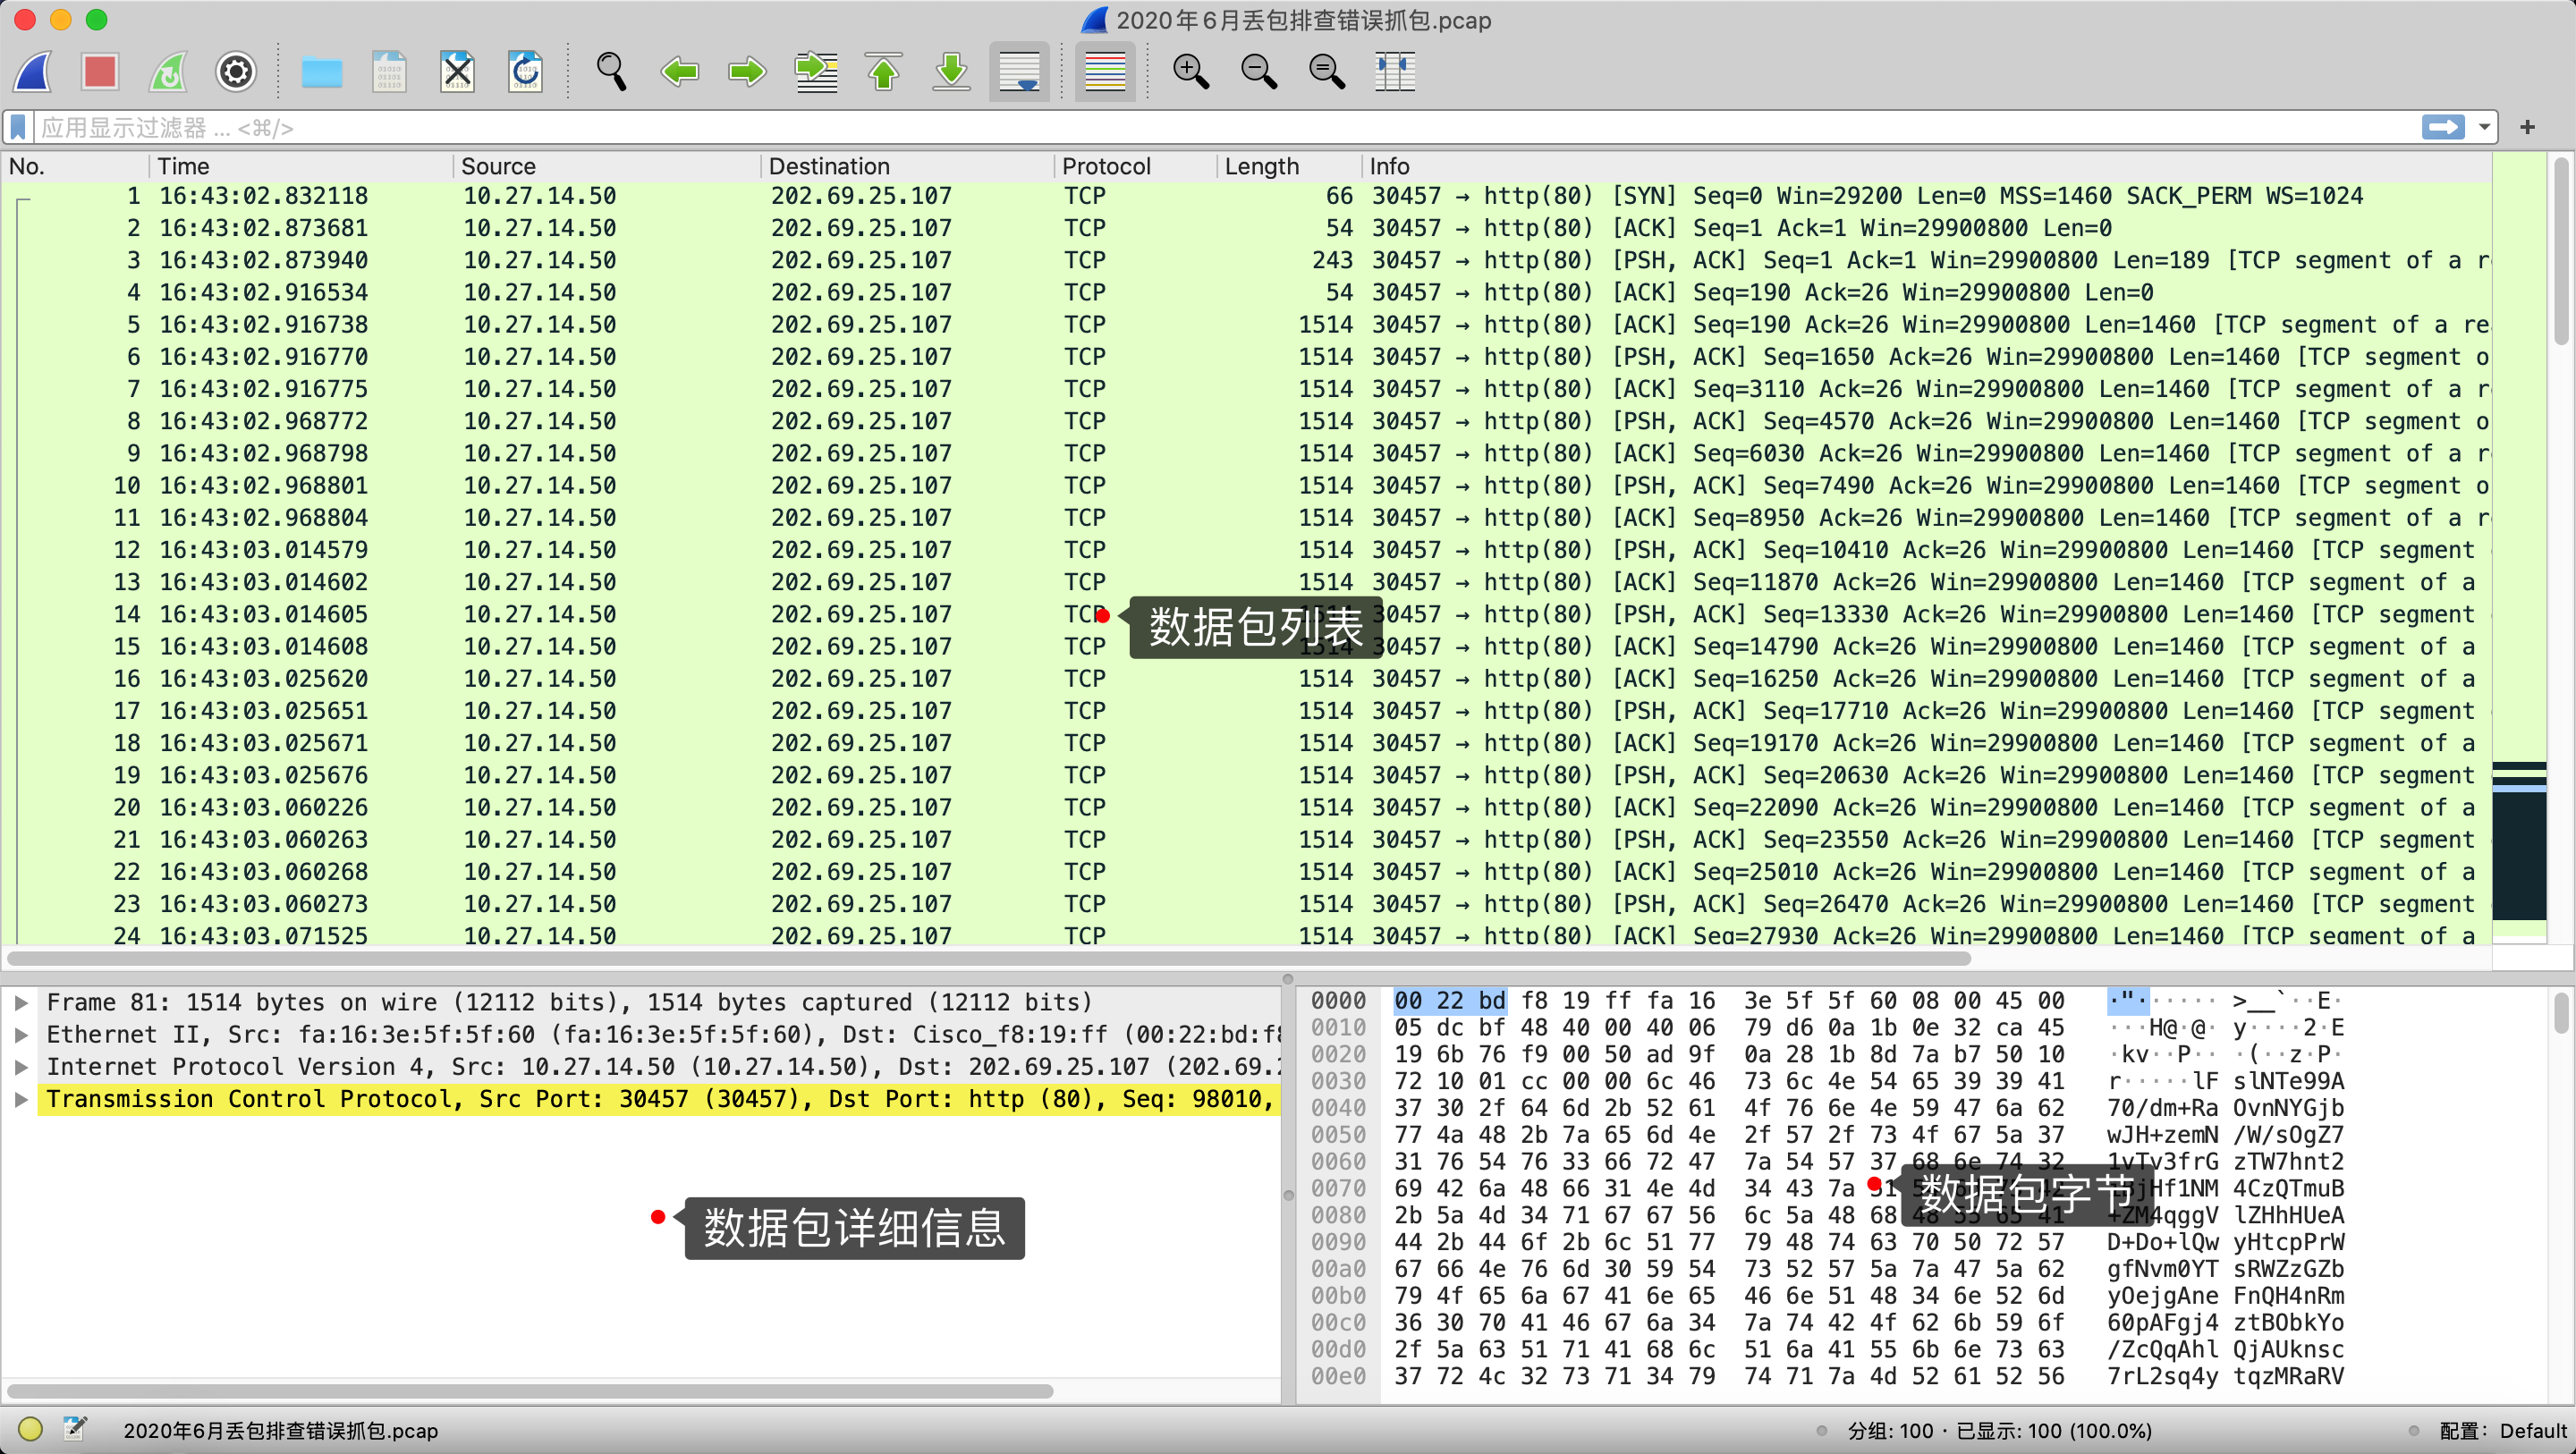
Task: Sort by Protocol column header
Action: [x=1106, y=166]
